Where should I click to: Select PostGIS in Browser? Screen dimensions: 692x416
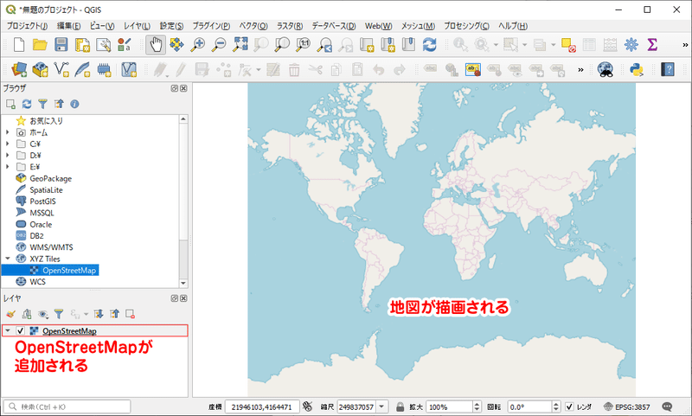point(42,202)
